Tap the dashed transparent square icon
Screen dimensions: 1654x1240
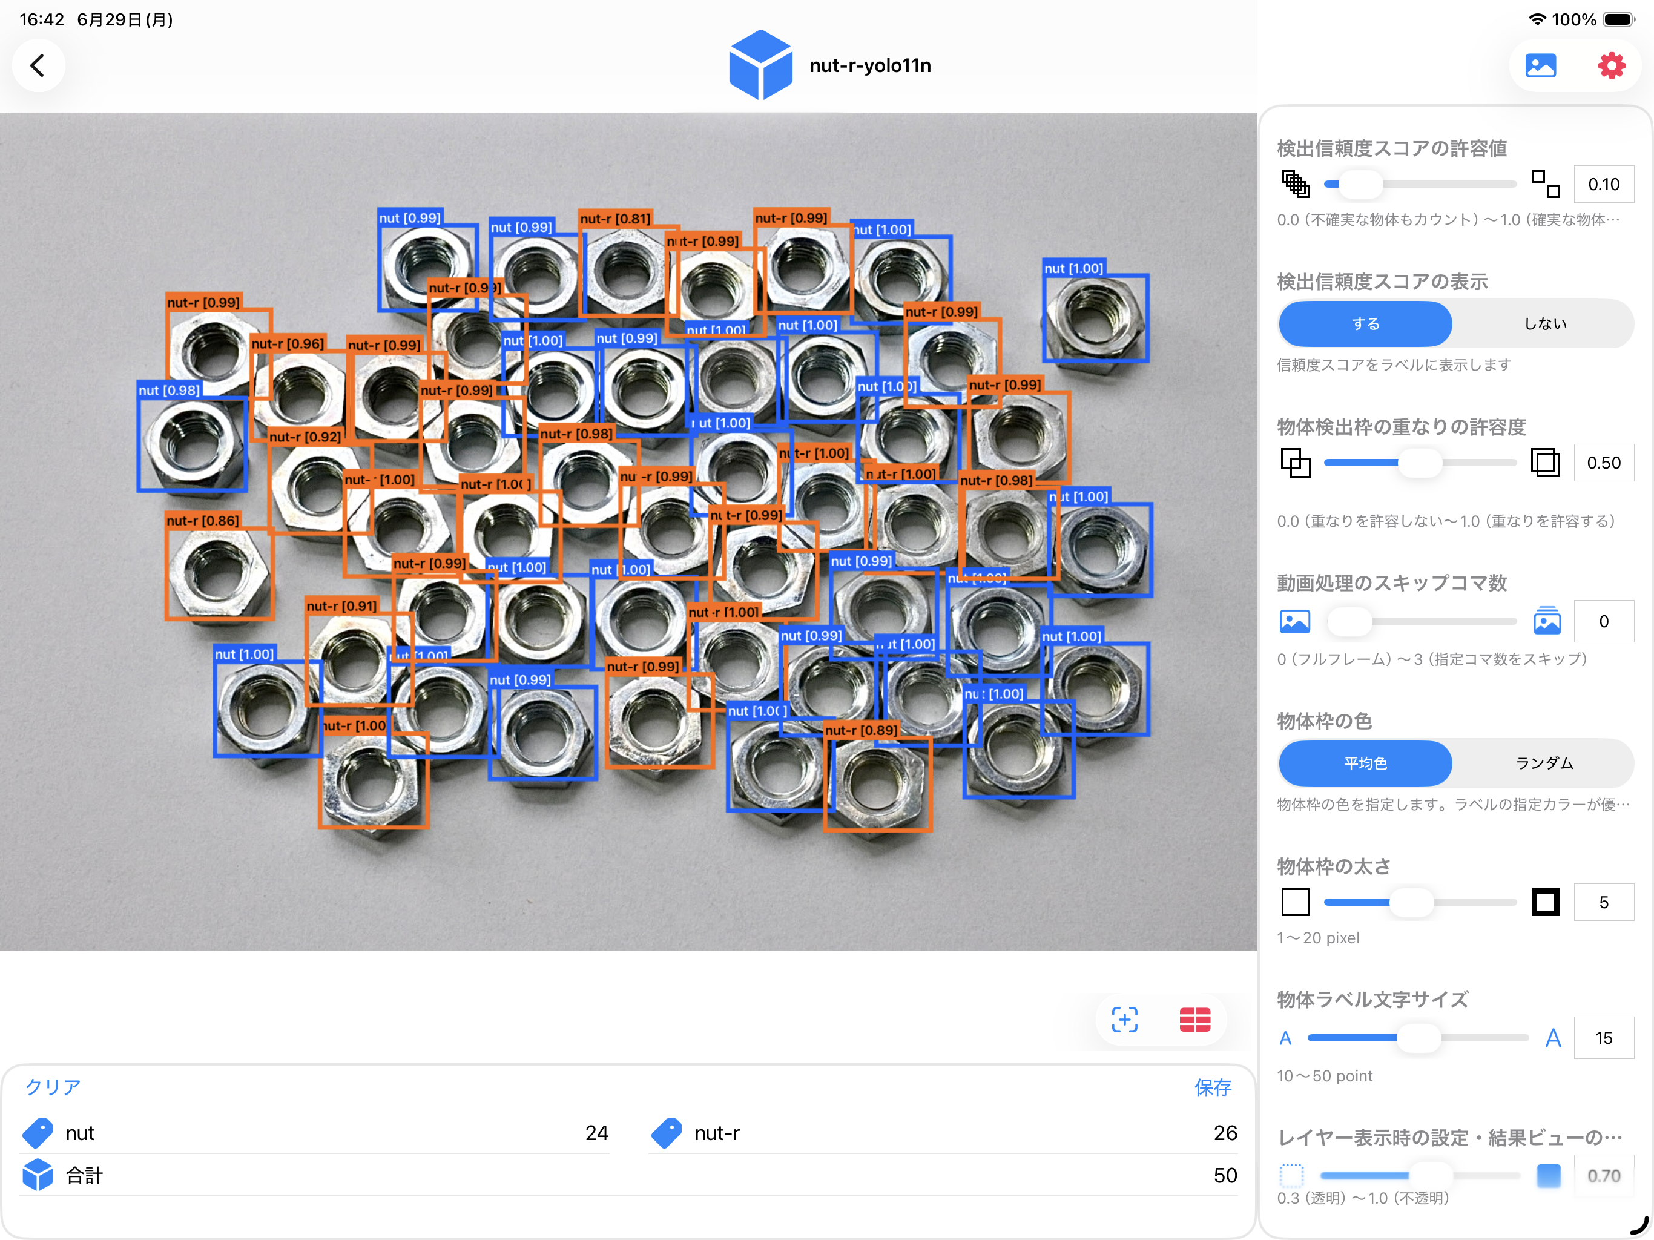[x=1291, y=1176]
